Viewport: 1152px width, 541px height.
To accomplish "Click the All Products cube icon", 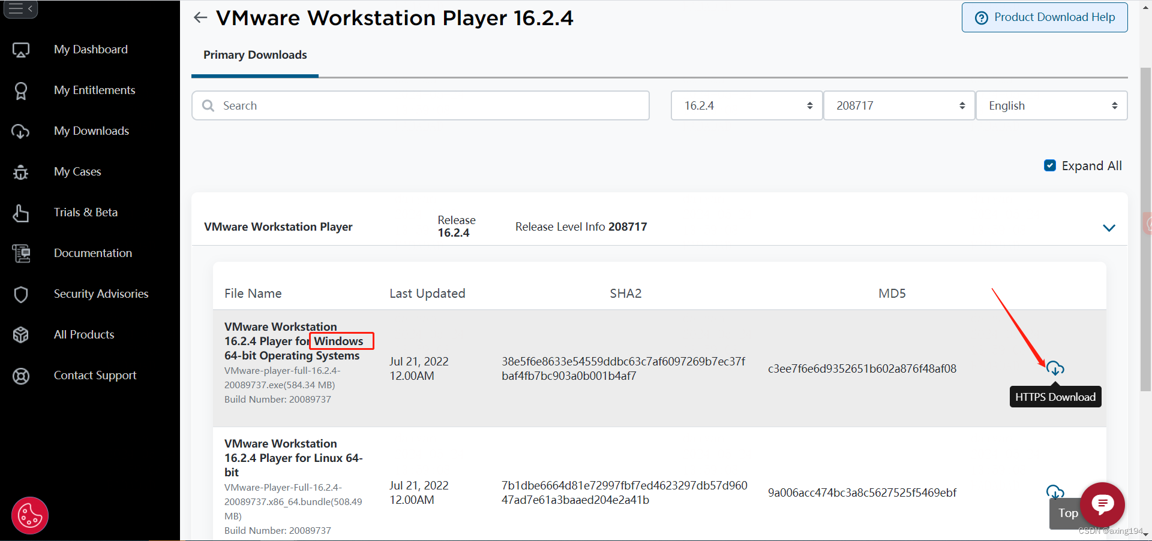I will pyautogui.click(x=21, y=335).
